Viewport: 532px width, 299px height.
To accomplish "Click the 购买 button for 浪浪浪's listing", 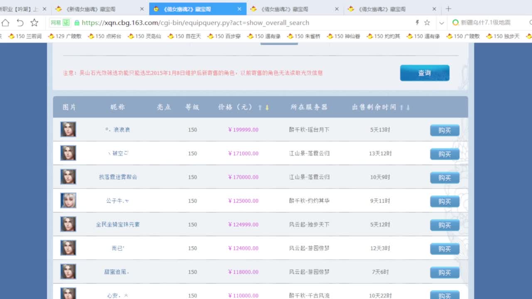I will [444, 130].
